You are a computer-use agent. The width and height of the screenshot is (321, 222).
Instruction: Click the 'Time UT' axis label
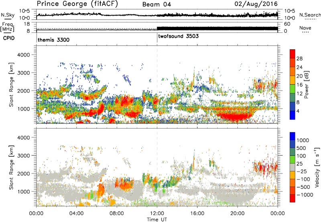coord(157,220)
